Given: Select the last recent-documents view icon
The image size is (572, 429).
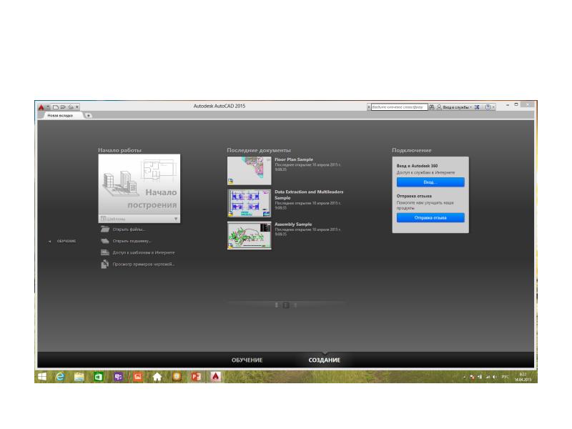Looking at the screenshot, I should 295,305.
